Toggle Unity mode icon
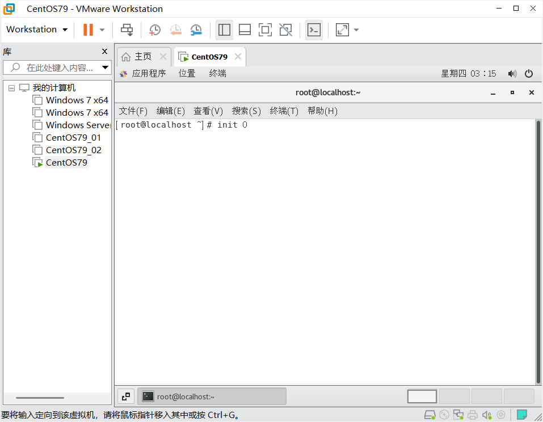This screenshot has width=543, height=422. 286,29
